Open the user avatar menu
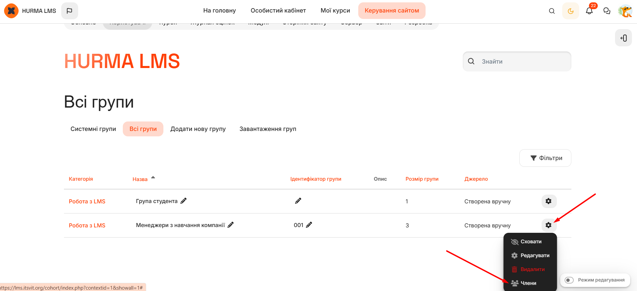 [625, 11]
